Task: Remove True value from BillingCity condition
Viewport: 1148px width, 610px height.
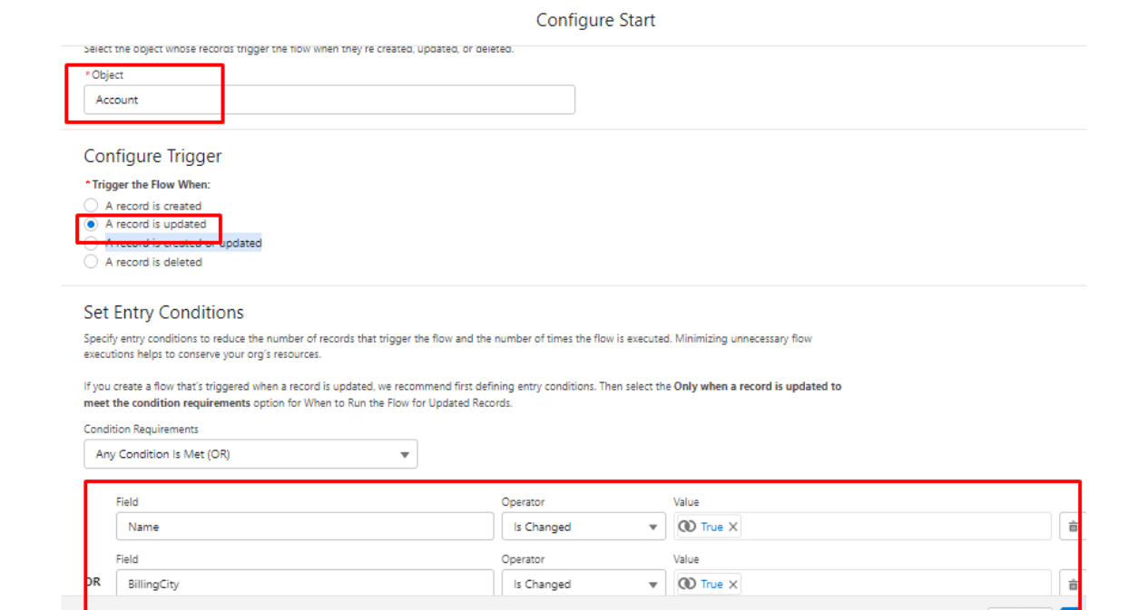Action: point(733,585)
